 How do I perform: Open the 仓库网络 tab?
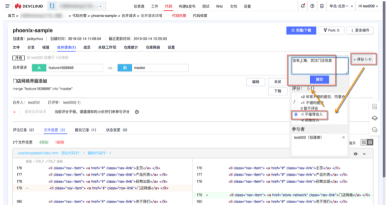click(153, 47)
